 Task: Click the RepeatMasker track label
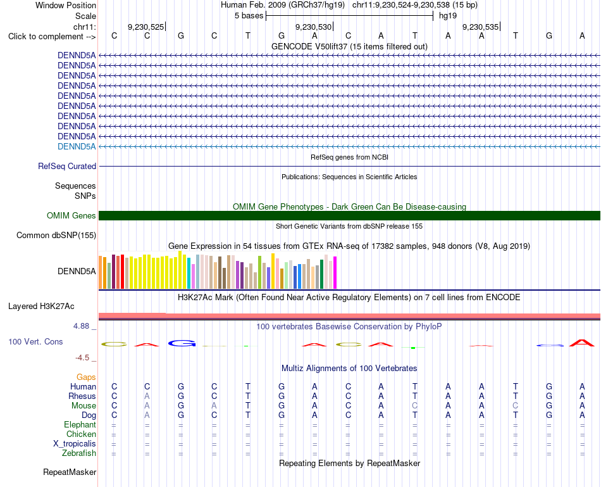pyautogui.click(x=70, y=472)
